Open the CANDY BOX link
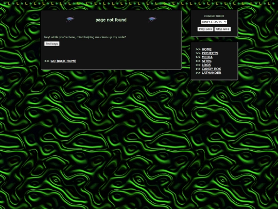The height and width of the screenshot is (209, 278). (x=212, y=69)
